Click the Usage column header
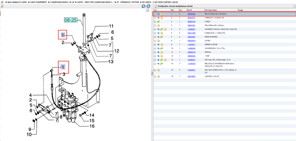The height and width of the screenshot is (141, 296). [x=266, y=10]
